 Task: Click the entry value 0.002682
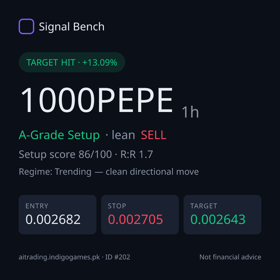pyautogui.click(x=53, y=219)
